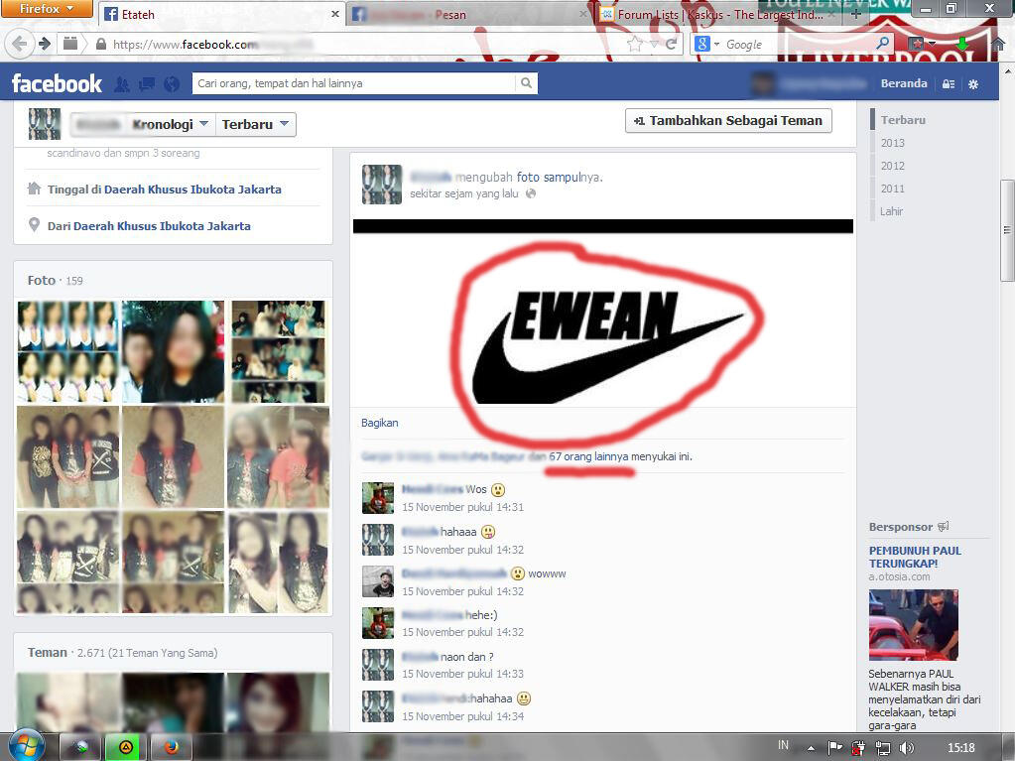
Task: Open the PEMBUNUH PAUL TERUNGKAP sponsored link
Action: (915, 557)
